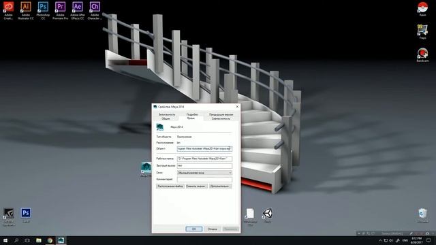Viewport: 436px width, 245px height.
Task: Select the Adobe Premiere Pro desktop icon
Action: pyautogui.click(x=60, y=11)
